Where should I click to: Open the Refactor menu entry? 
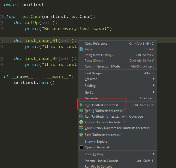[x=117, y=79]
